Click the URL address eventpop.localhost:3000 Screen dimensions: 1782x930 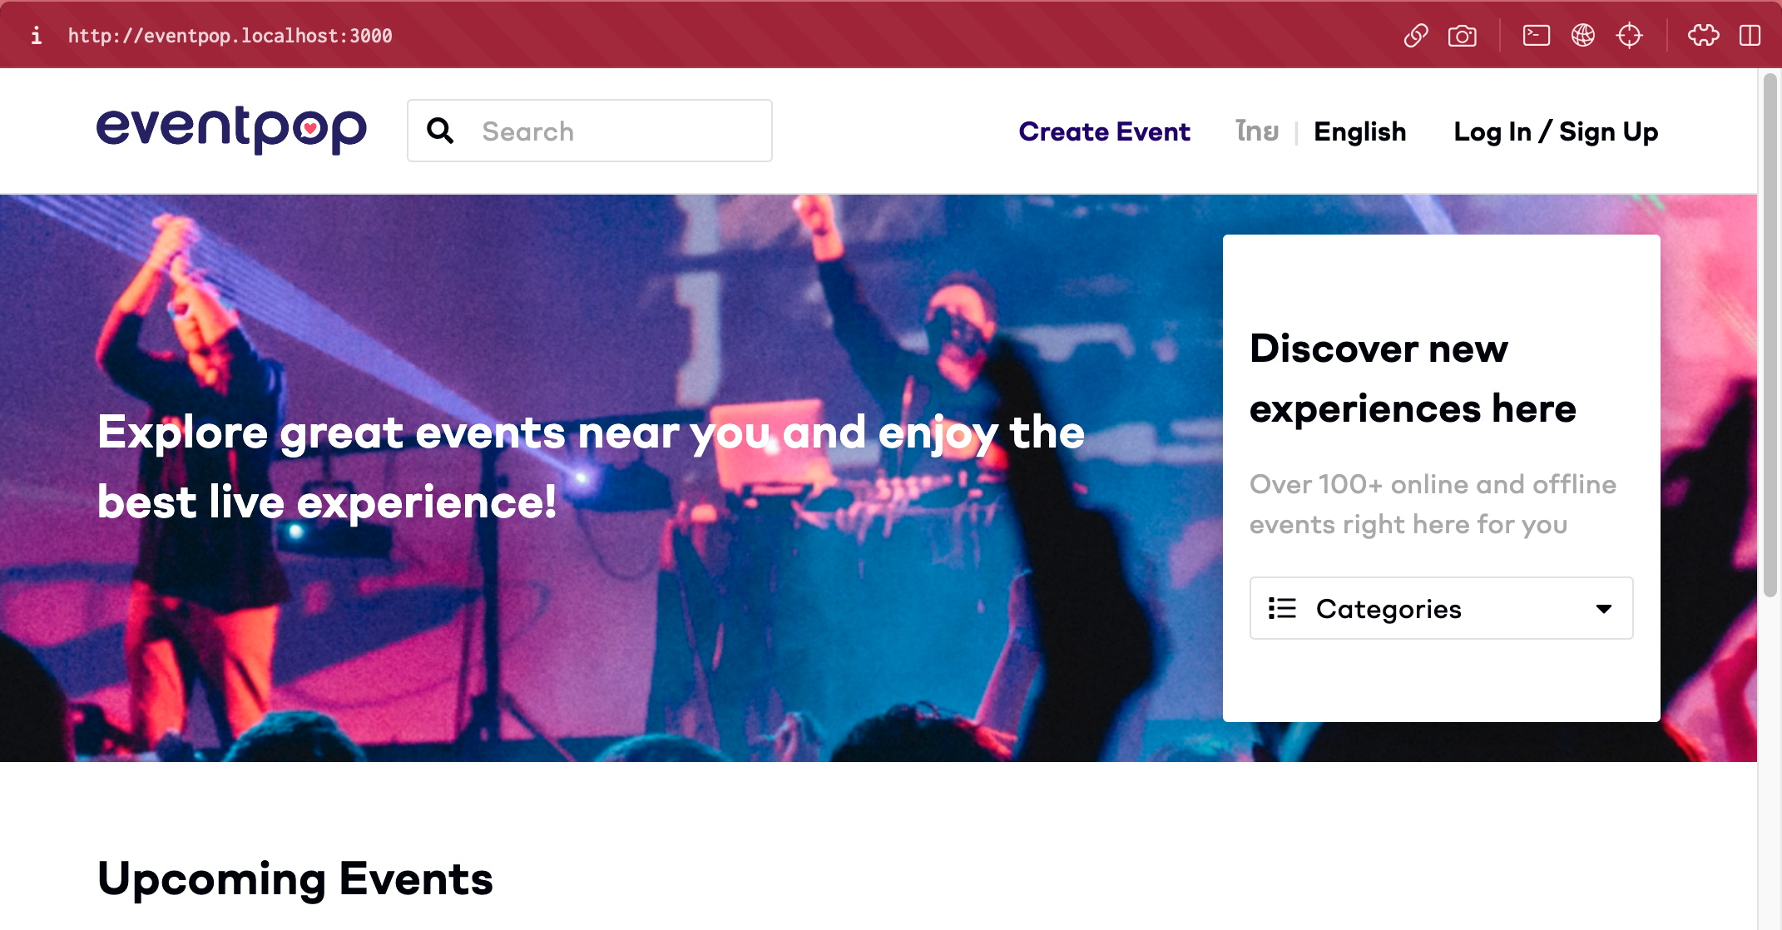click(x=230, y=36)
